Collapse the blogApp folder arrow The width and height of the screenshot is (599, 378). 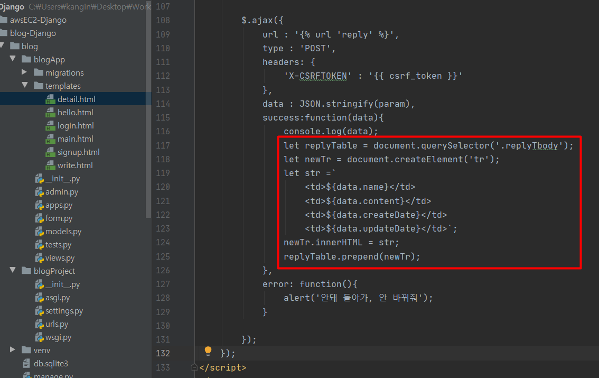point(13,59)
